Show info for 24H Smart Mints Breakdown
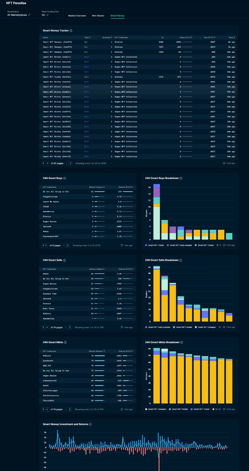 181,342
